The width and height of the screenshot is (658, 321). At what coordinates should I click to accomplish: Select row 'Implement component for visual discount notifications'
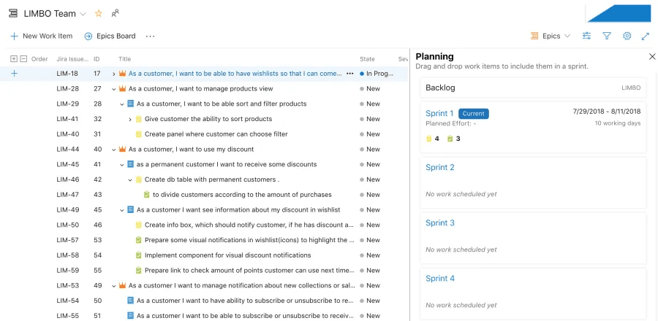tap(204, 255)
